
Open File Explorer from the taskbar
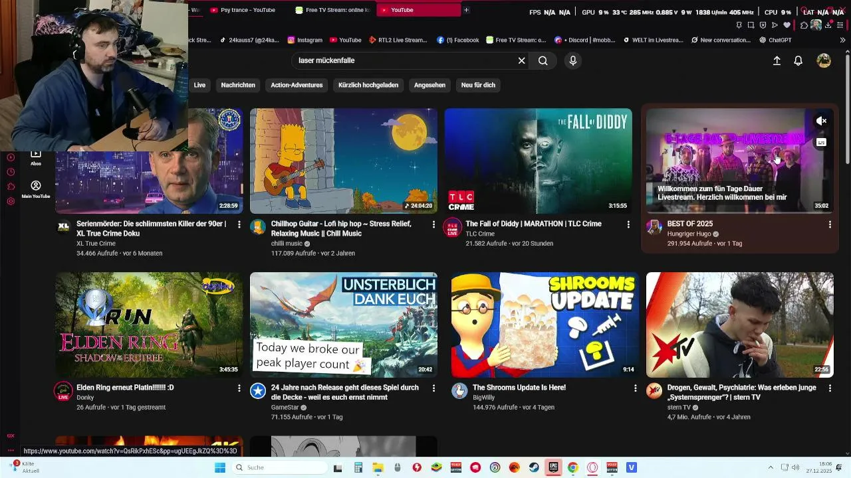click(377, 467)
